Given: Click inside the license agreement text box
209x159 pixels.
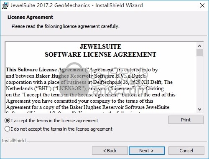Looking at the screenshot, I should coord(101,77).
